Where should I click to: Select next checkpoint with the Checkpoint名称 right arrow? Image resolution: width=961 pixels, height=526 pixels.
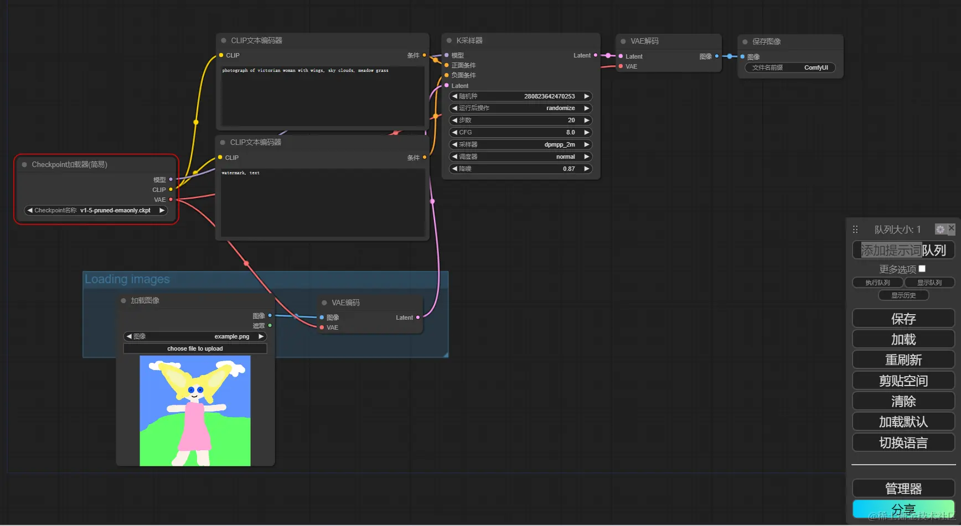(162, 210)
